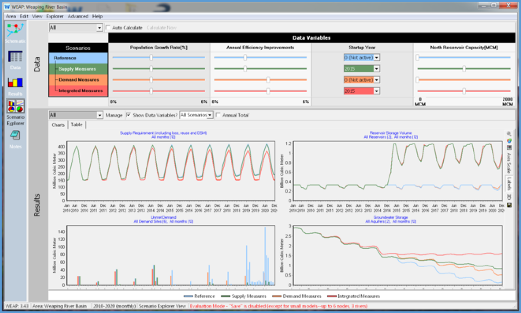521x313 pixels.
Task: Click the save chart disk icon
Action: (x=509, y=205)
